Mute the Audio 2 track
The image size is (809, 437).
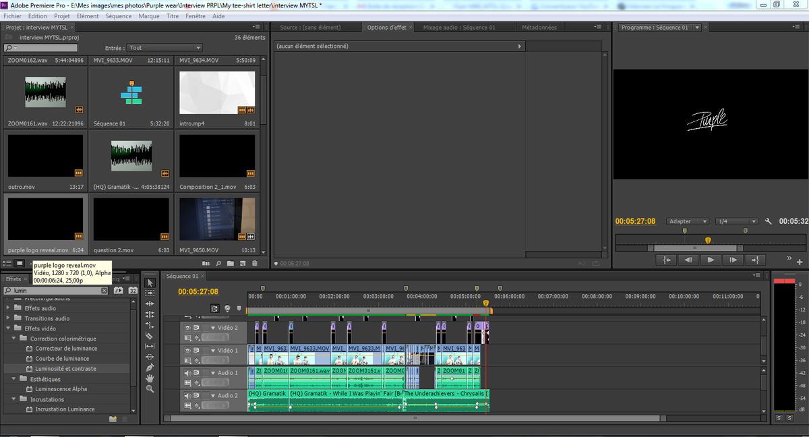188,396
